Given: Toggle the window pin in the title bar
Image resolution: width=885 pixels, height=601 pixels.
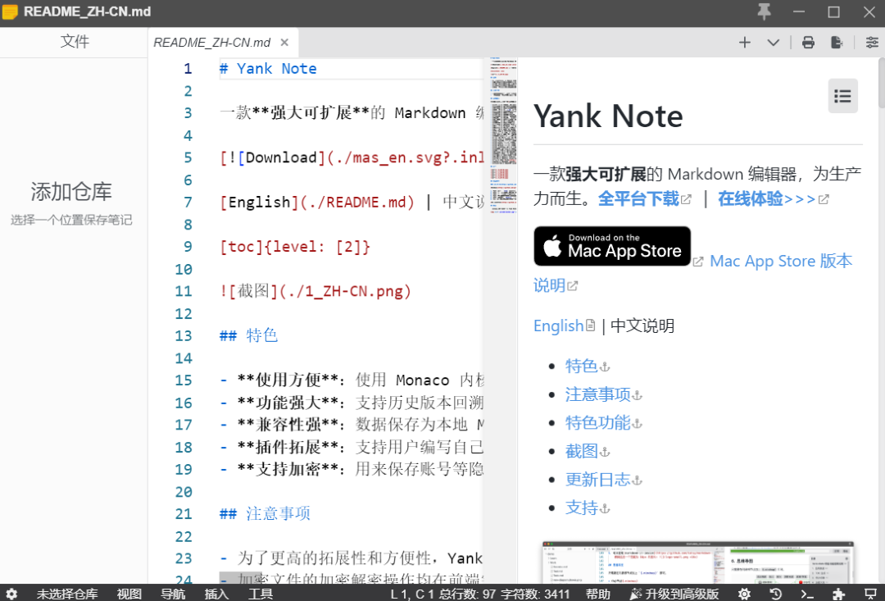Looking at the screenshot, I should [764, 12].
